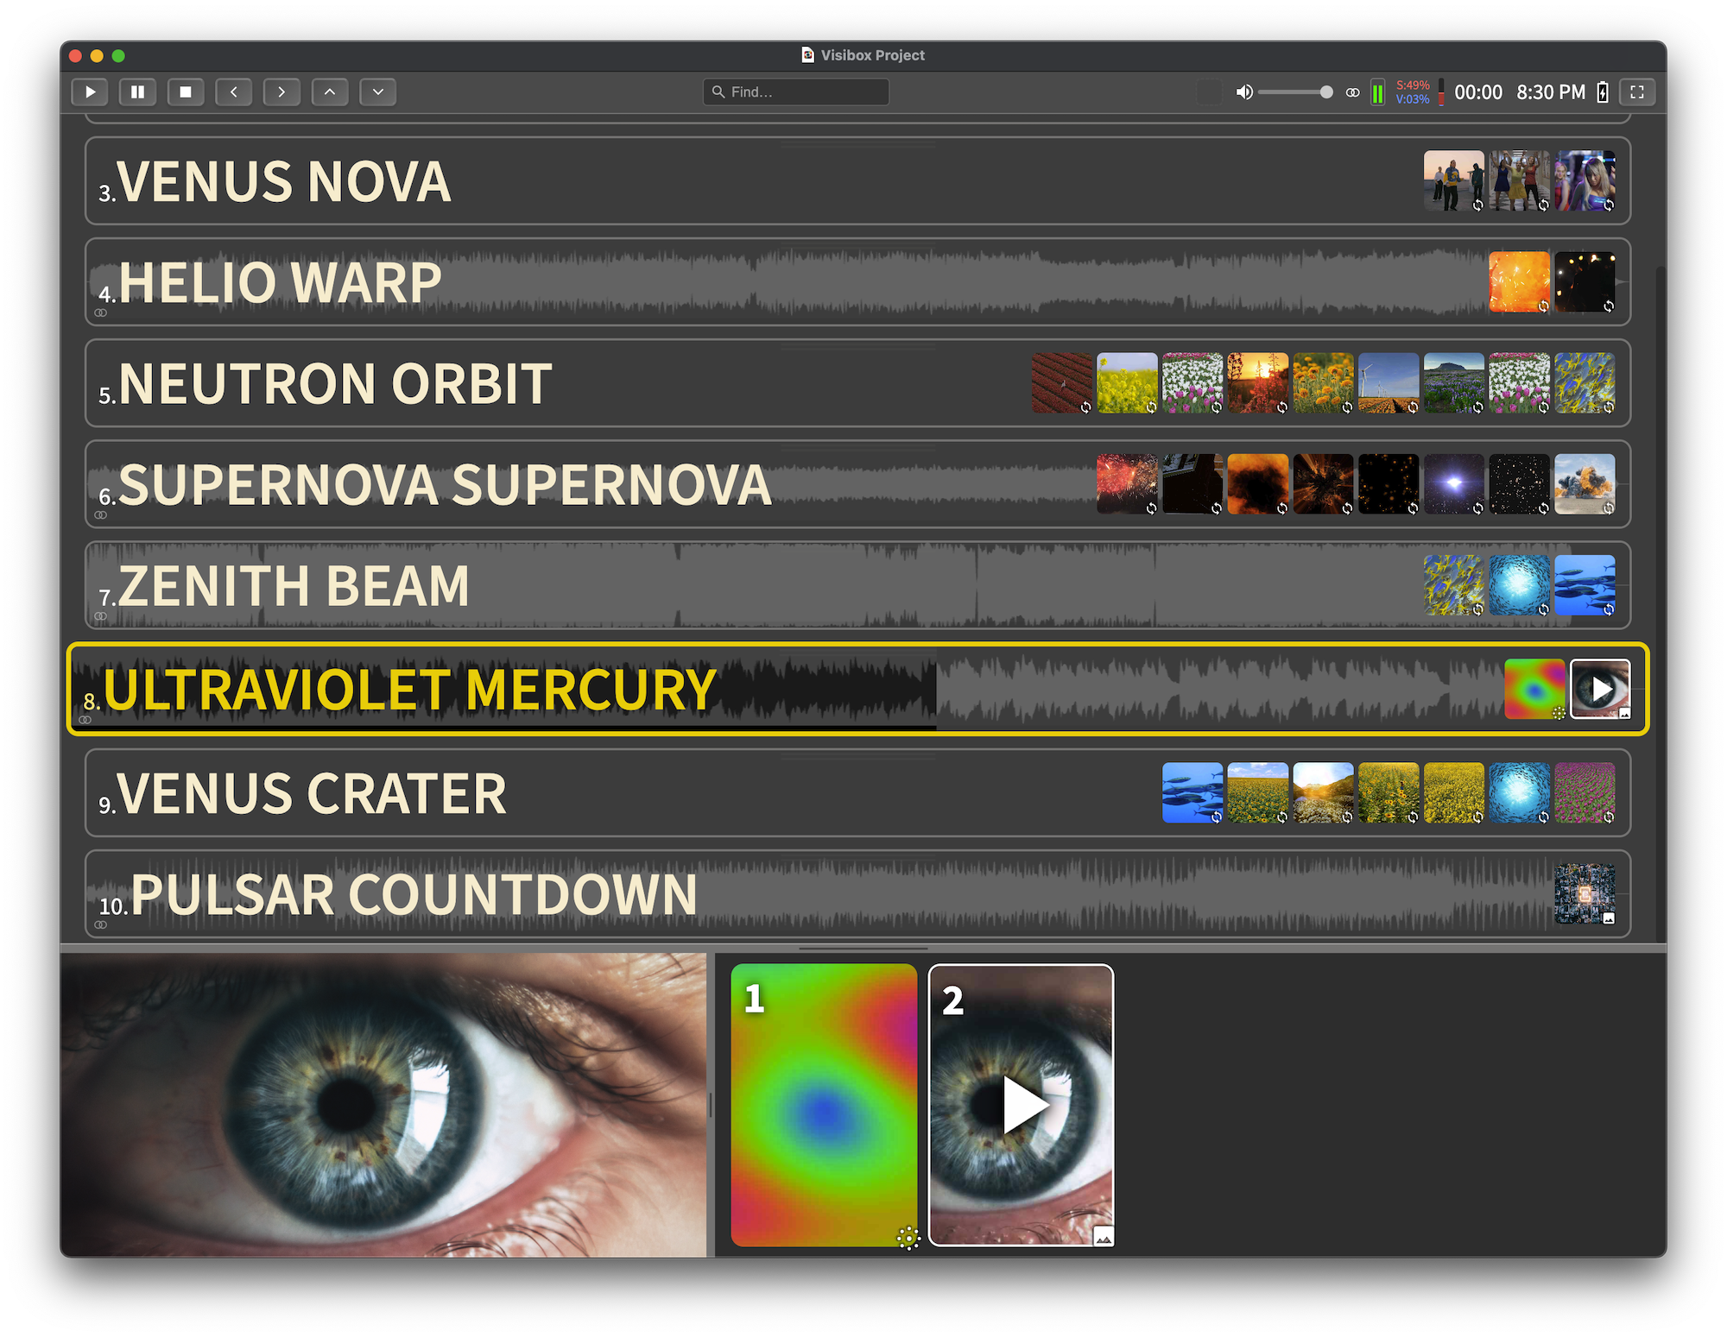This screenshot has height=1337, width=1727.
Task: Adjust the master volume slider knob
Action: [x=1326, y=91]
